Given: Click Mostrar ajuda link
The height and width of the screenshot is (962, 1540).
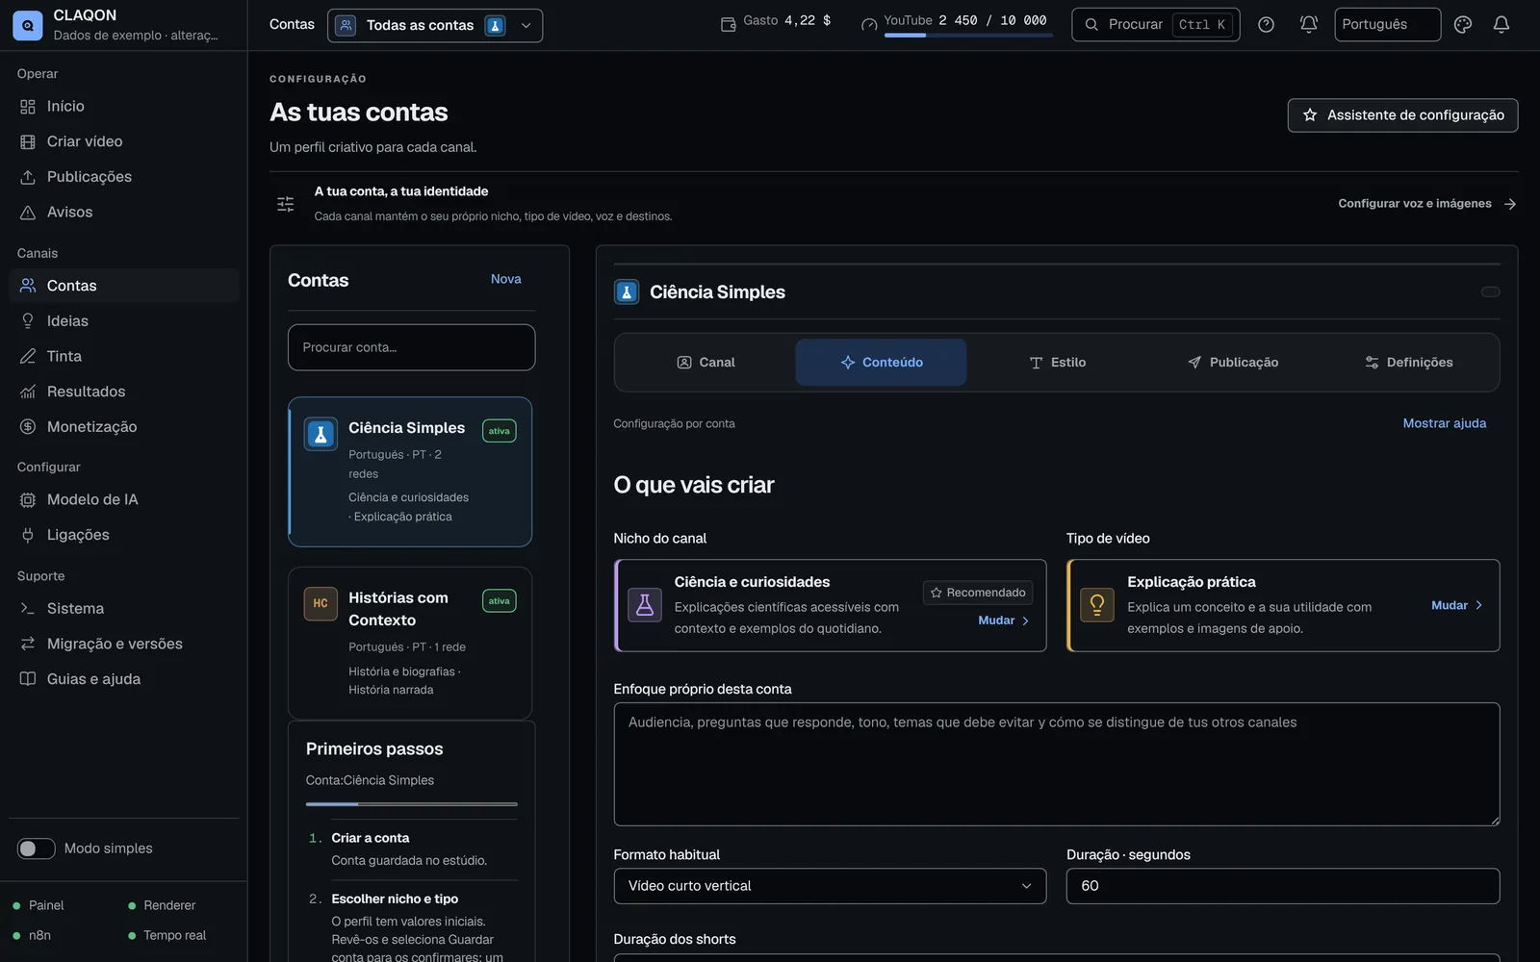Looking at the screenshot, I should pos(1444,423).
